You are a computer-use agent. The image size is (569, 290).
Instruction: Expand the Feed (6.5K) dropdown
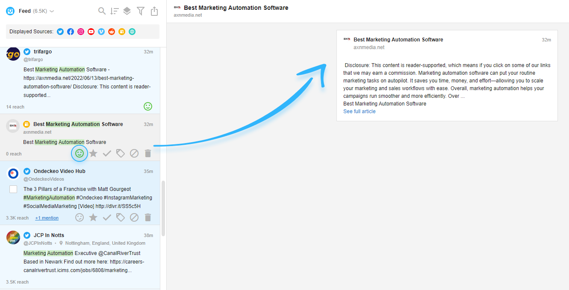point(52,11)
